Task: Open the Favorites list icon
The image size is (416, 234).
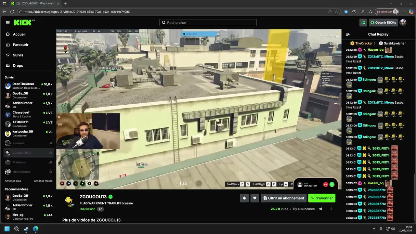Action: coord(370,12)
